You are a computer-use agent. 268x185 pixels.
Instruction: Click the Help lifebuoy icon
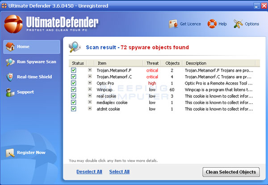tap(212, 24)
